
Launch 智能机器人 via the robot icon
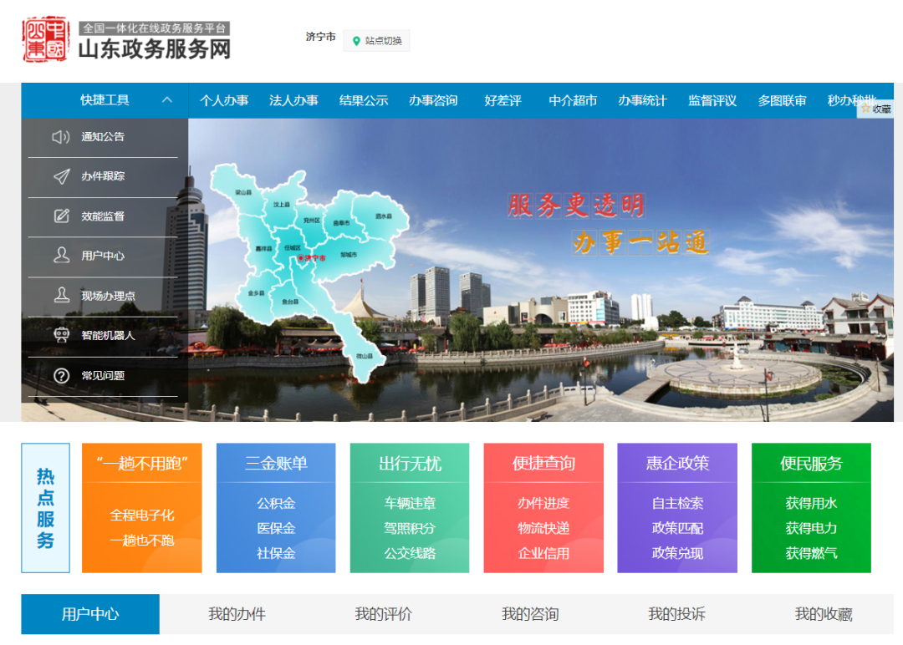[x=61, y=333]
